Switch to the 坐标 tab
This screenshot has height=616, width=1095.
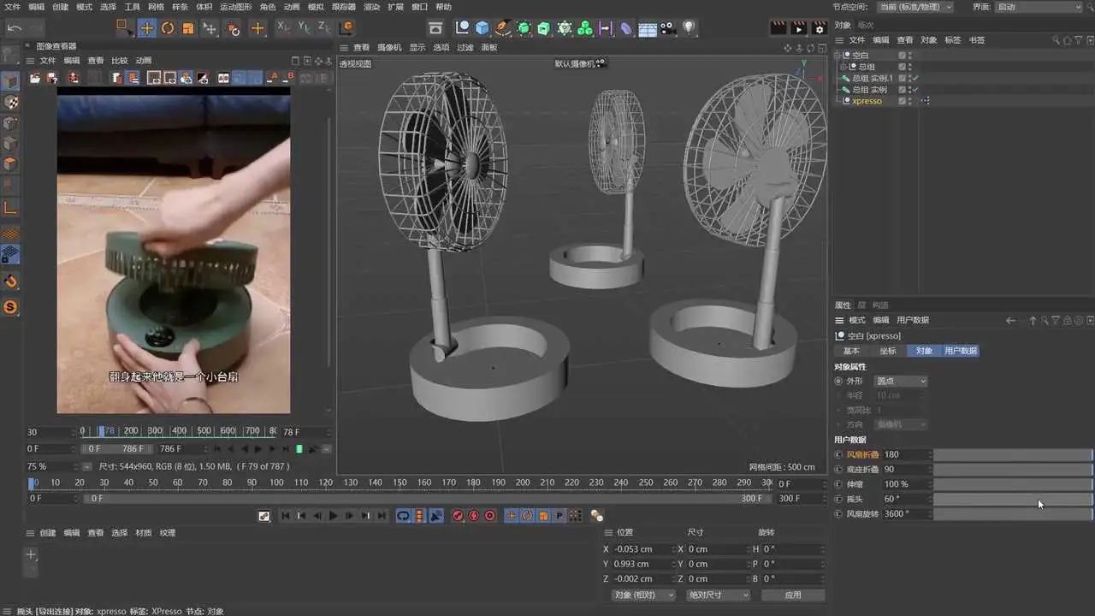pyautogui.click(x=888, y=351)
